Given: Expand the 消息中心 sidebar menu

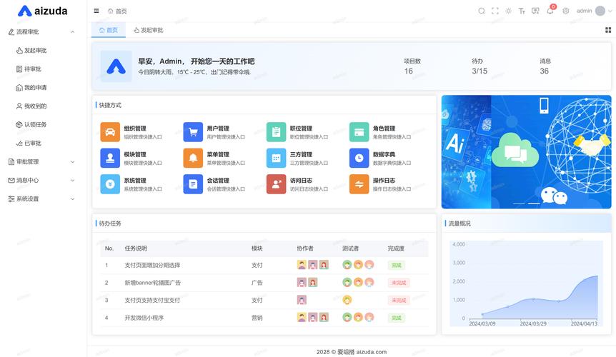Looking at the screenshot, I should click(x=41, y=180).
